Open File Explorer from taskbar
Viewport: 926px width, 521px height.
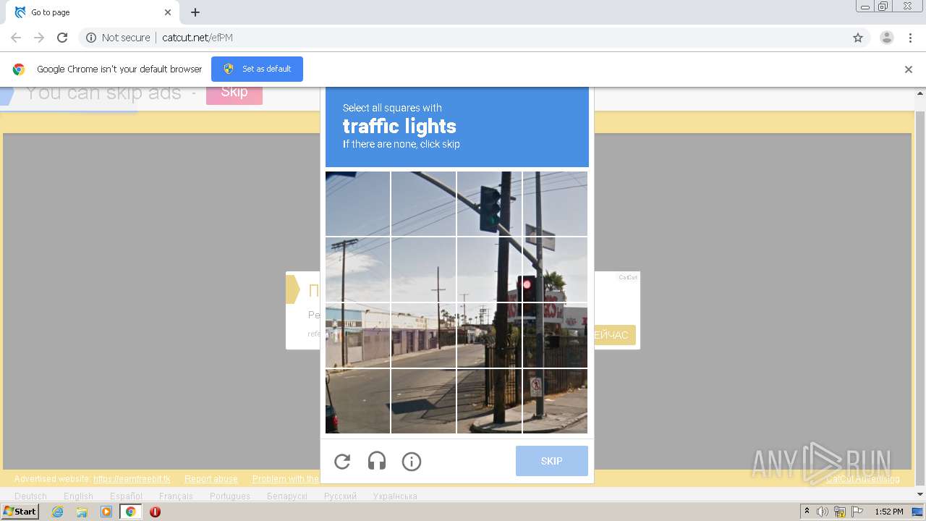pyautogui.click(x=82, y=512)
